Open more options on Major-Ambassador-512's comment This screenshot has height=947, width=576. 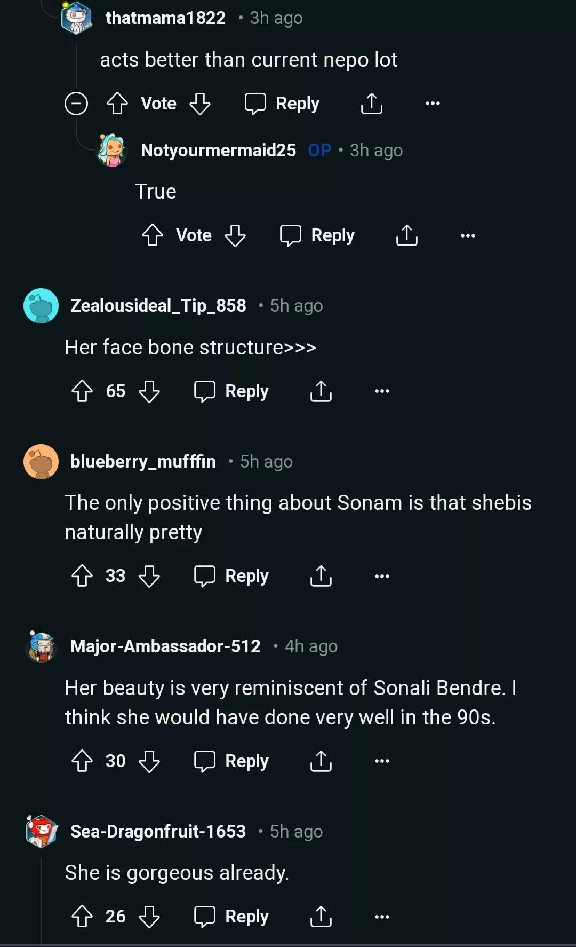tap(382, 761)
